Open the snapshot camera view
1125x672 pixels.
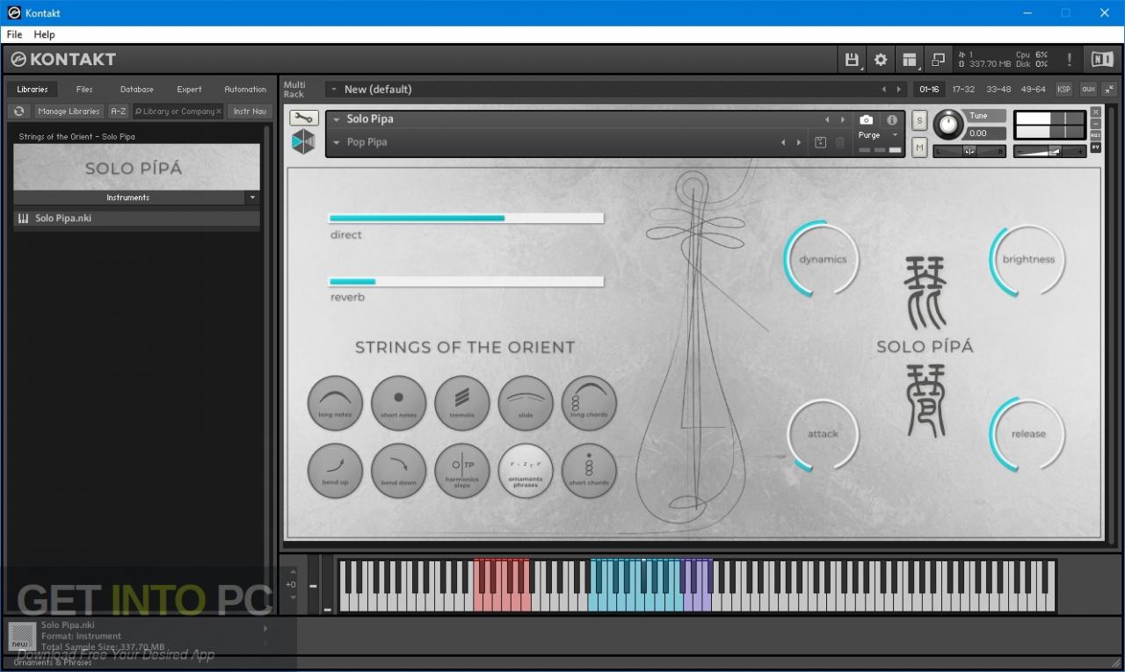click(x=867, y=119)
